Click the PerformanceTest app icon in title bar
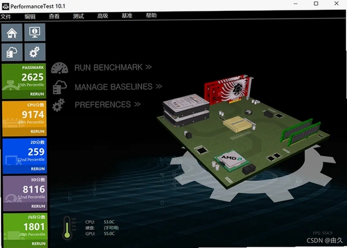Viewport: 347px width, 248px height. pos(6,6)
